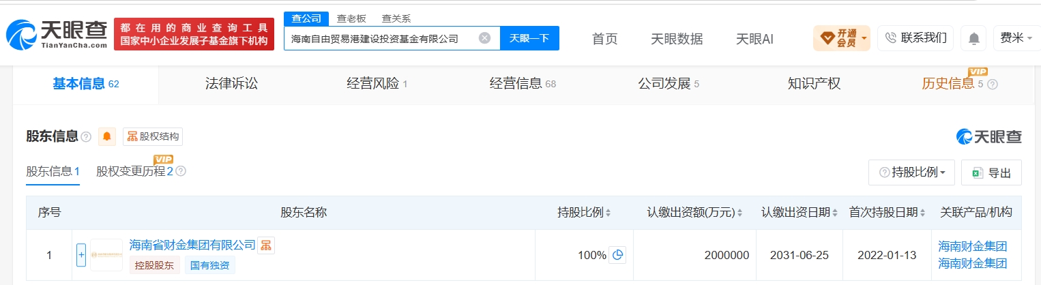Click the shareholder company logo thumbnail
Viewport: 1041px width, 285px height.
point(106,255)
